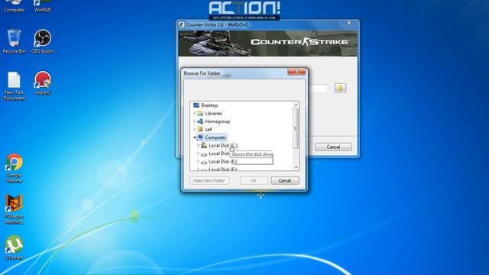
Task: Open the PCKeeper Antivirus shortcut
Action: (14, 209)
